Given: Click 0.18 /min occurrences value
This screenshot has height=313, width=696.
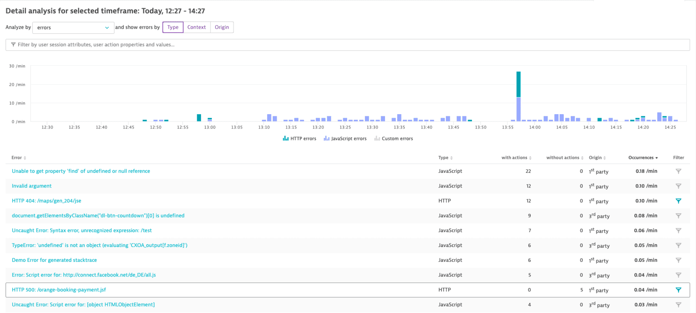Looking at the screenshot, I should [646, 171].
